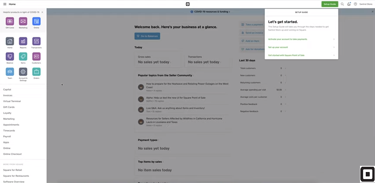Screen dimensions: 375x183
Task: Open the Team icon tile
Action: (x=10, y=71)
